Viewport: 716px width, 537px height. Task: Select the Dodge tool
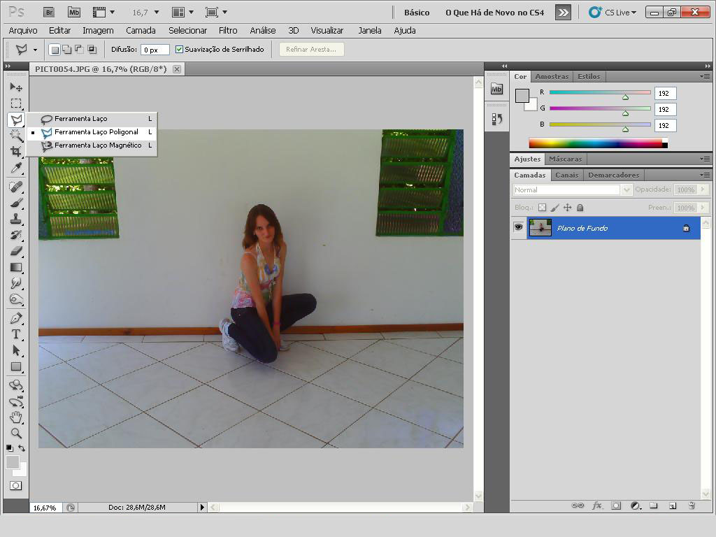[16, 300]
